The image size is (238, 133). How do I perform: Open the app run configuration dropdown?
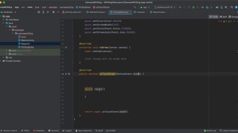pos(145,7)
